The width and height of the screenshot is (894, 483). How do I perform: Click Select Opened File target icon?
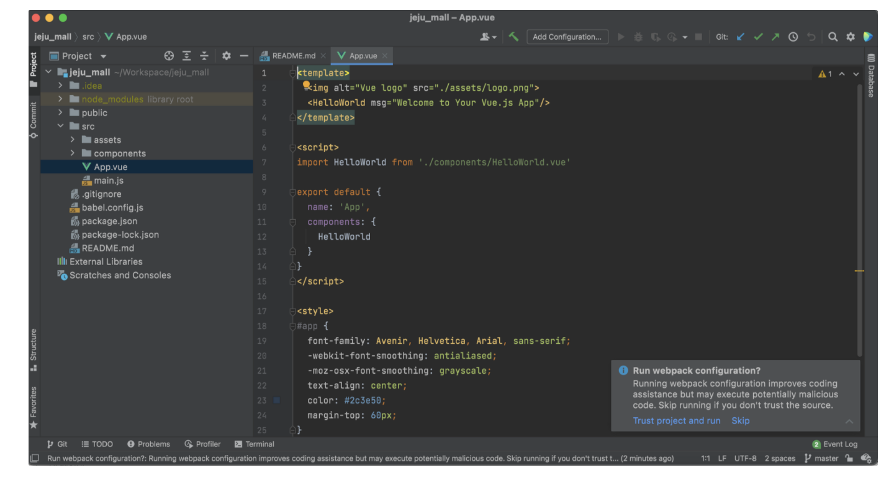(x=169, y=56)
